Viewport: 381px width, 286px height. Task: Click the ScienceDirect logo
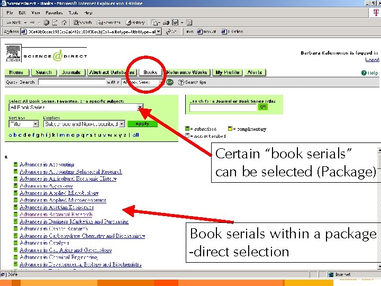click(56, 56)
